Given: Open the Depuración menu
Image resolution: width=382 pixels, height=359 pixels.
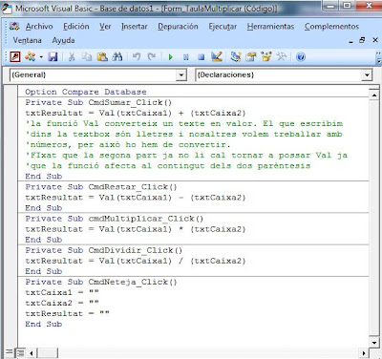Looking at the screenshot, I should click(x=178, y=27).
